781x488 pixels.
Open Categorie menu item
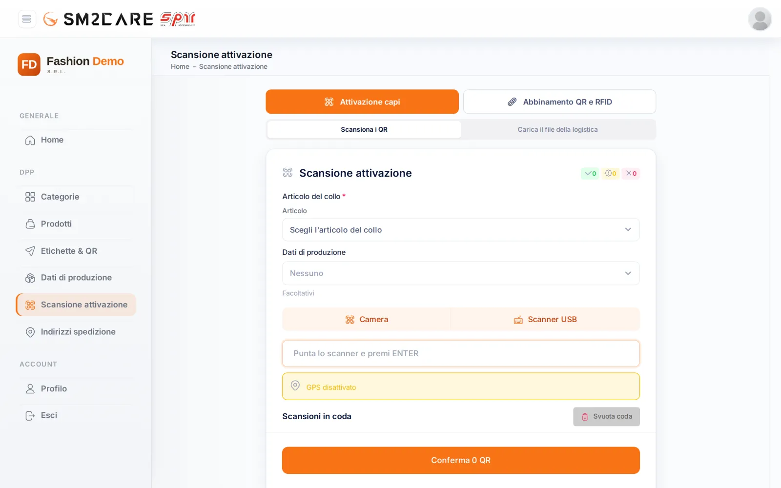point(76,197)
